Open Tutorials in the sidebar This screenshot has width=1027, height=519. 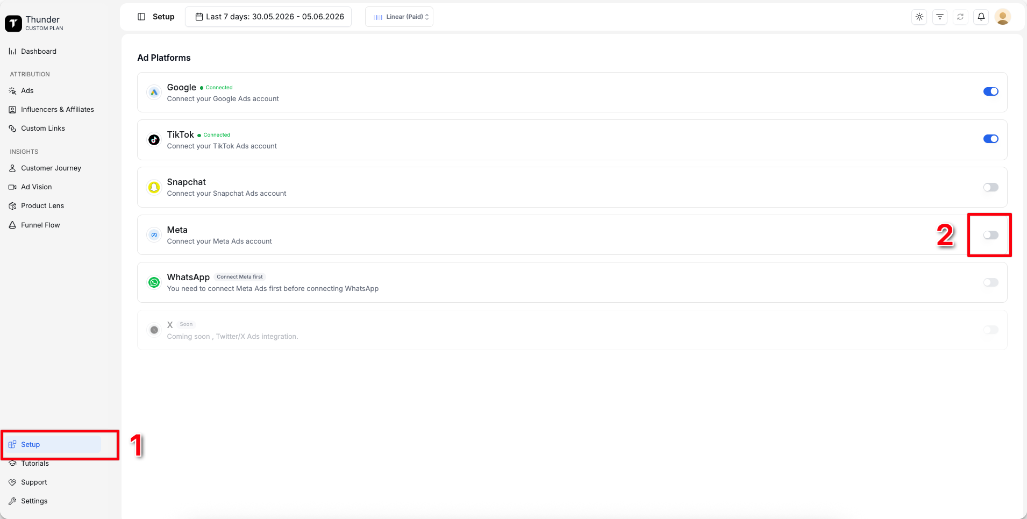[35, 464]
